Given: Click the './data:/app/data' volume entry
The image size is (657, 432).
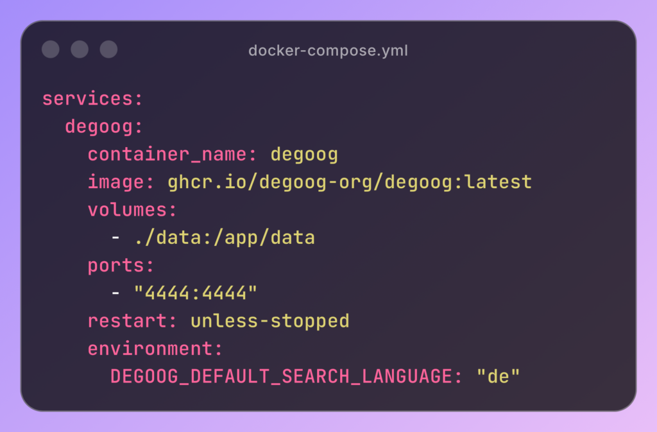Looking at the screenshot, I should coord(225,238).
